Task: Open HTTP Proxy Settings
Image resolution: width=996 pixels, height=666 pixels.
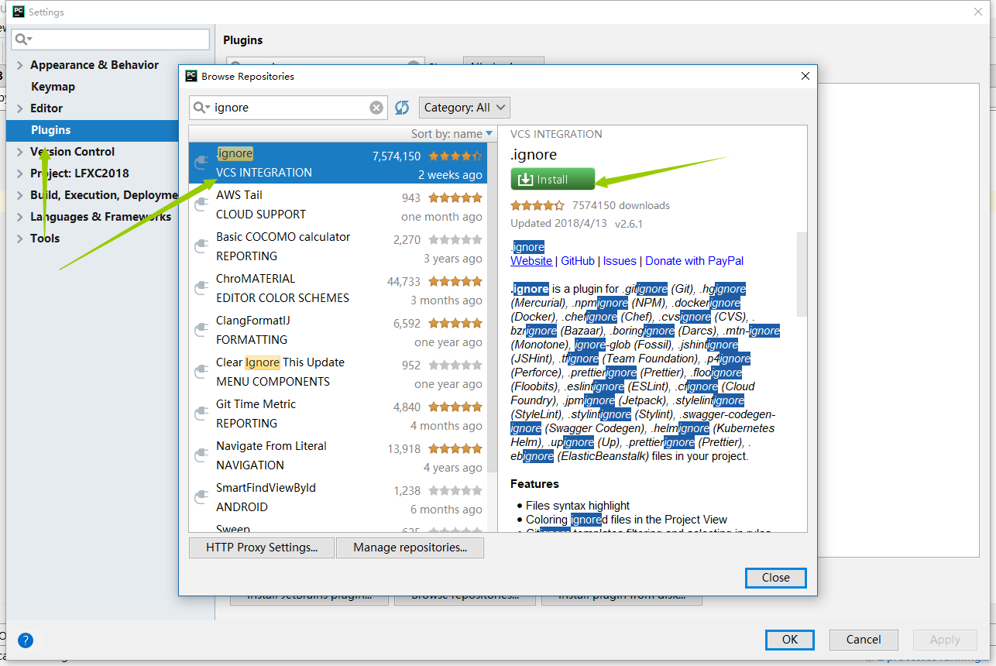Action: (262, 548)
